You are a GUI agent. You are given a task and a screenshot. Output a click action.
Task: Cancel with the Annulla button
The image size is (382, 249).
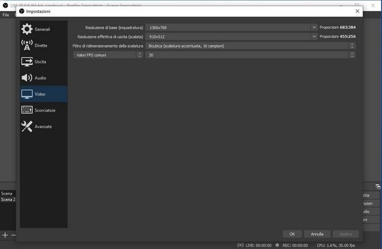point(317,234)
